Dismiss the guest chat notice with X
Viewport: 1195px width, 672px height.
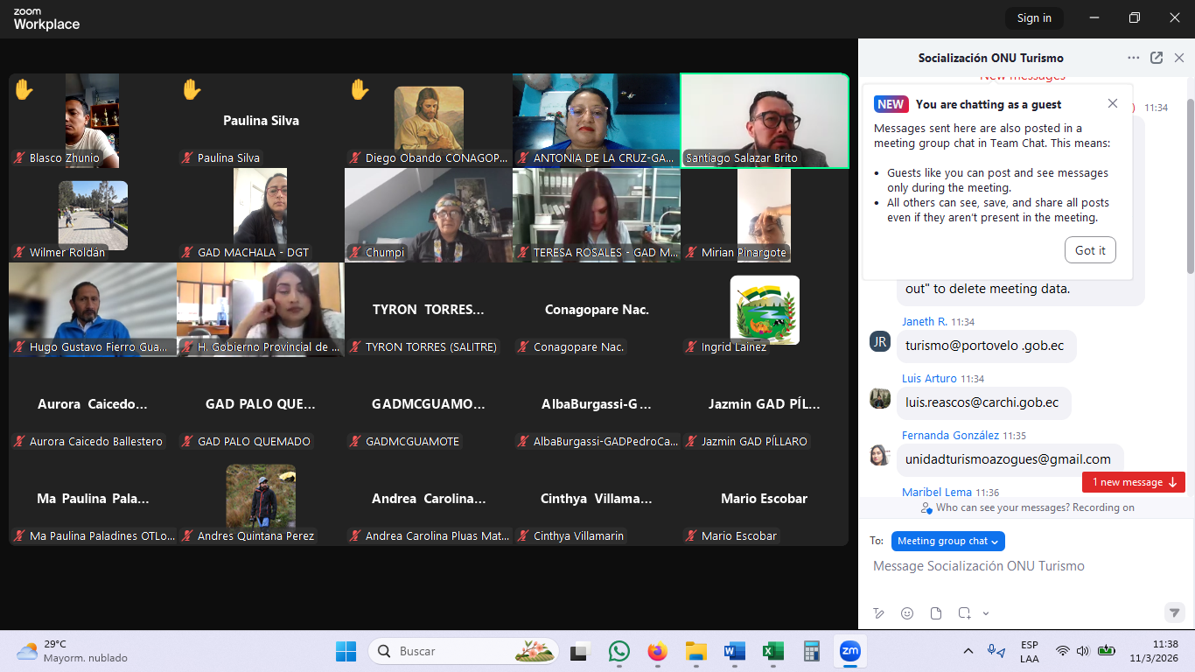coord(1113,103)
